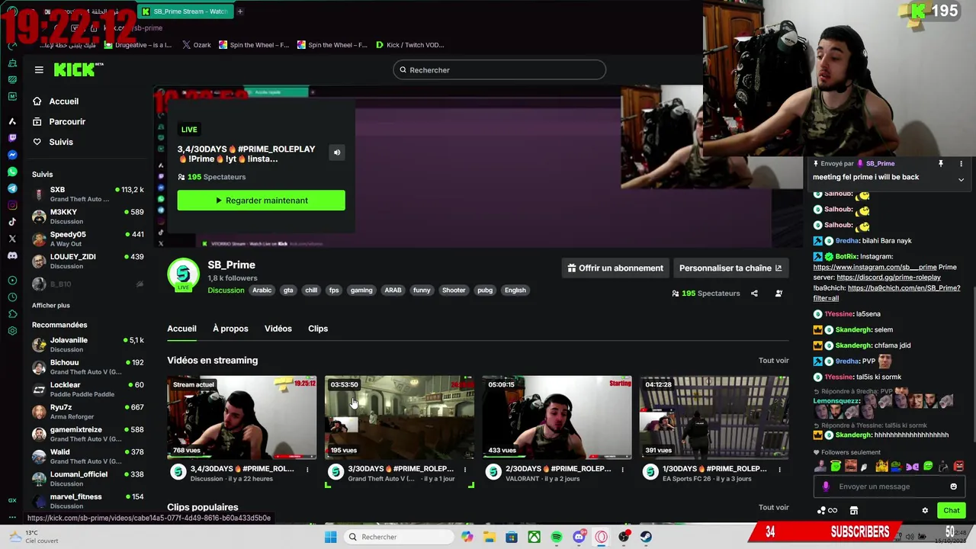Screen dimensions: 976x549
Task: Open recommended channel Locklear
Action: click(x=88, y=390)
